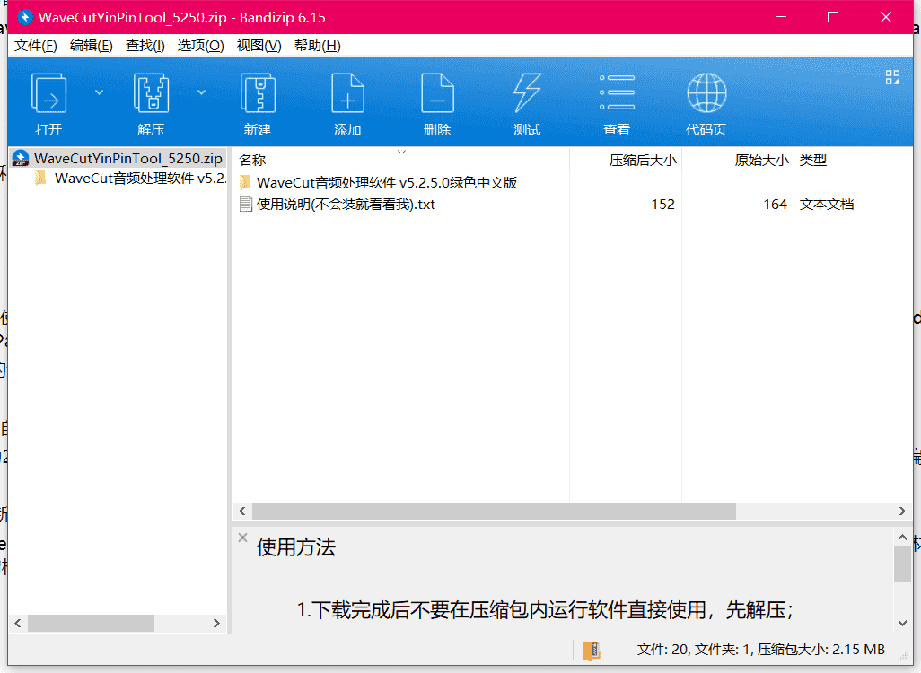Sort by 类型 column header
921x673 pixels.
click(813, 161)
